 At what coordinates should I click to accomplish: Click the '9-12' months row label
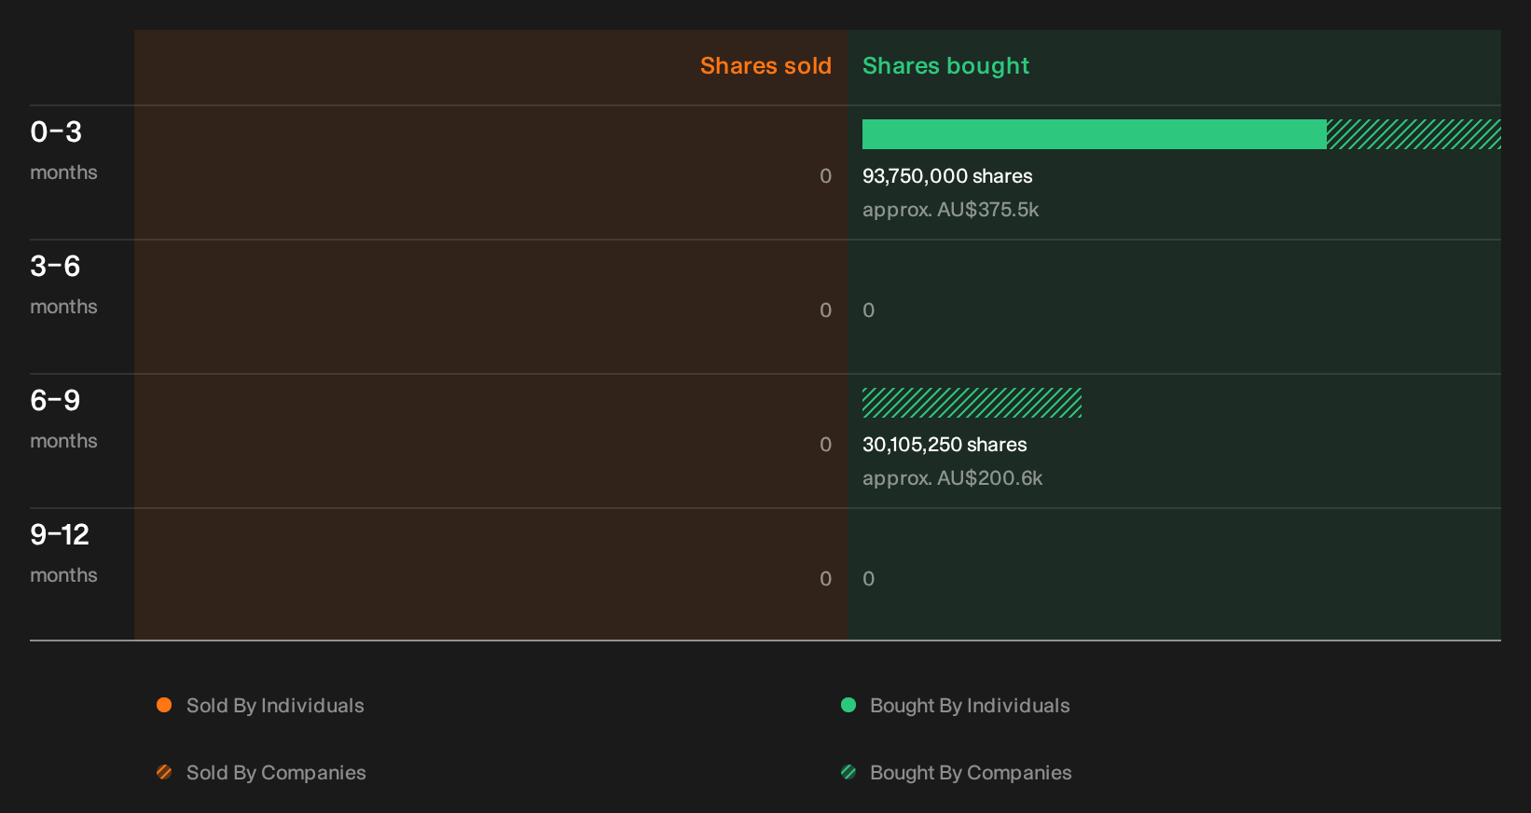(x=60, y=534)
